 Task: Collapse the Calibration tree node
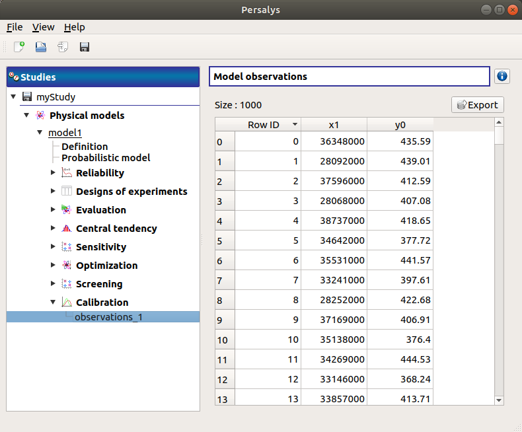click(54, 303)
